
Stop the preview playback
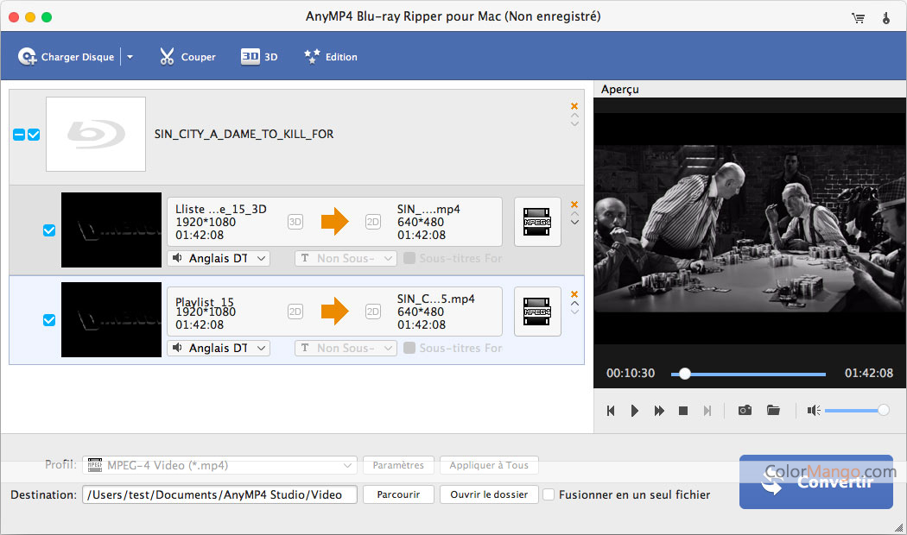point(683,411)
